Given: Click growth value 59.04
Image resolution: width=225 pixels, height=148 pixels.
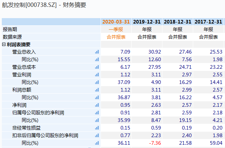Looking at the screenshot, I should pyautogui.click(x=216, y=143).
